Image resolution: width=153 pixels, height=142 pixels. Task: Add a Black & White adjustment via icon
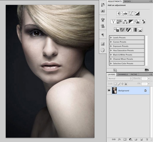[x=131, y=22]
